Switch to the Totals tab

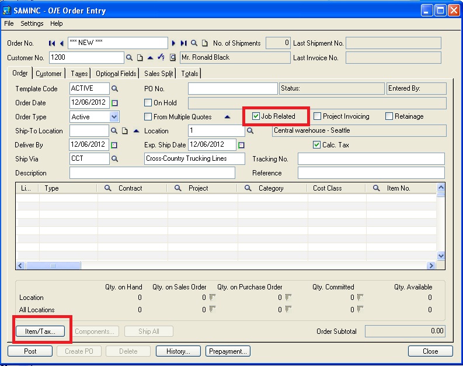point(189,74)
